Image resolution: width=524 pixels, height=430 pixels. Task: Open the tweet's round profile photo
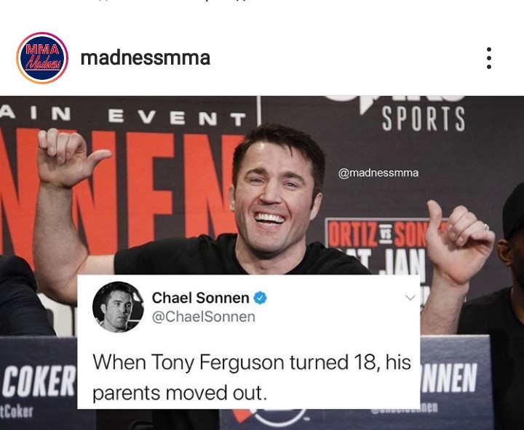pos(118,307)
